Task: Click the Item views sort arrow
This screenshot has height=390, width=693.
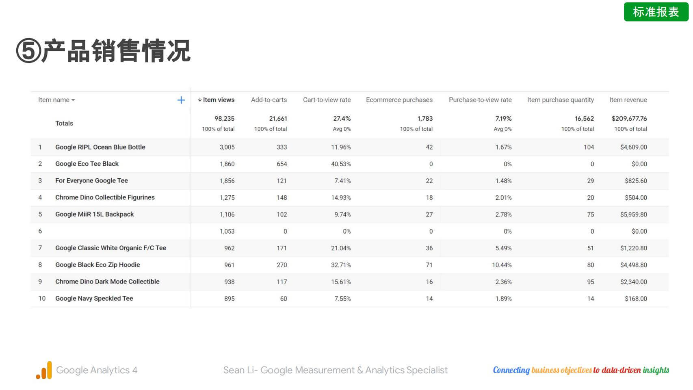Action: click(199, 100)
